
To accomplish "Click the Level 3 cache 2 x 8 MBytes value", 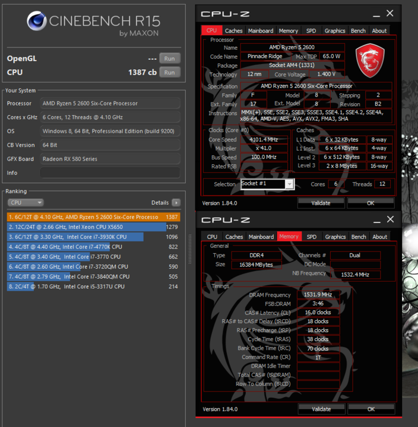I will [x=342, y=166].
